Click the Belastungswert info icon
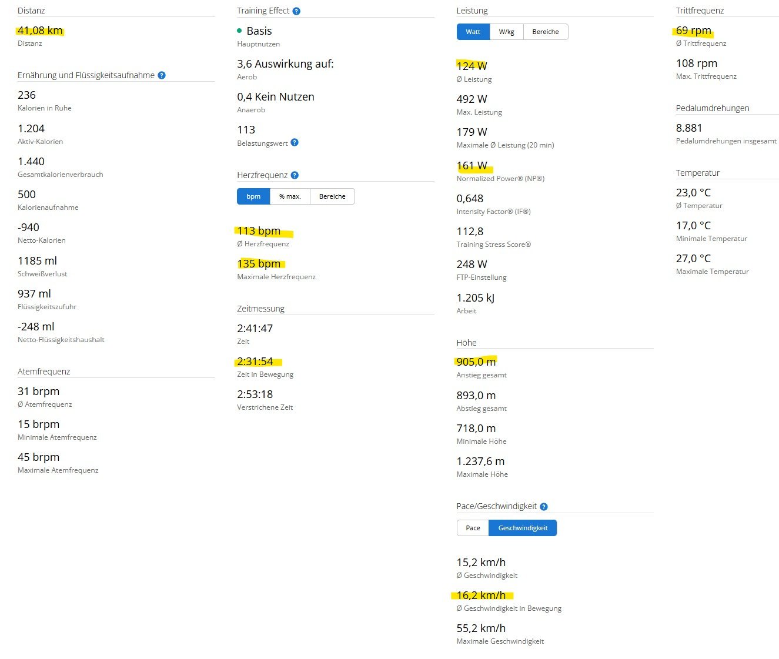Screen dimensions: 779x659 [x=295, y=142]
